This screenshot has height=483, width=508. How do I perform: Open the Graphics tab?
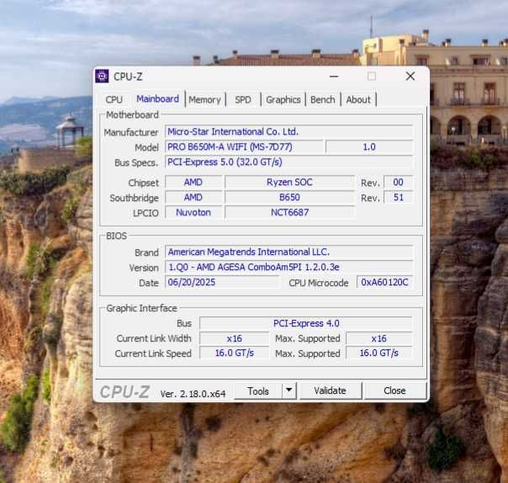point(283,99)
